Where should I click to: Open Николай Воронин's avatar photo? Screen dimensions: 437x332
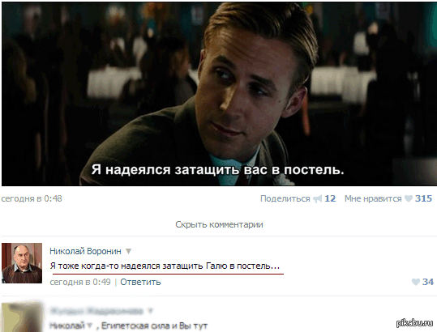[x=22, y=263]
